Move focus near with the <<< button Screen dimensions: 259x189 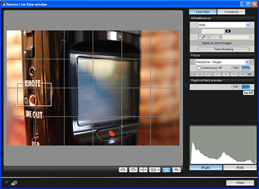pyautogui.click(x=200, y=74)
